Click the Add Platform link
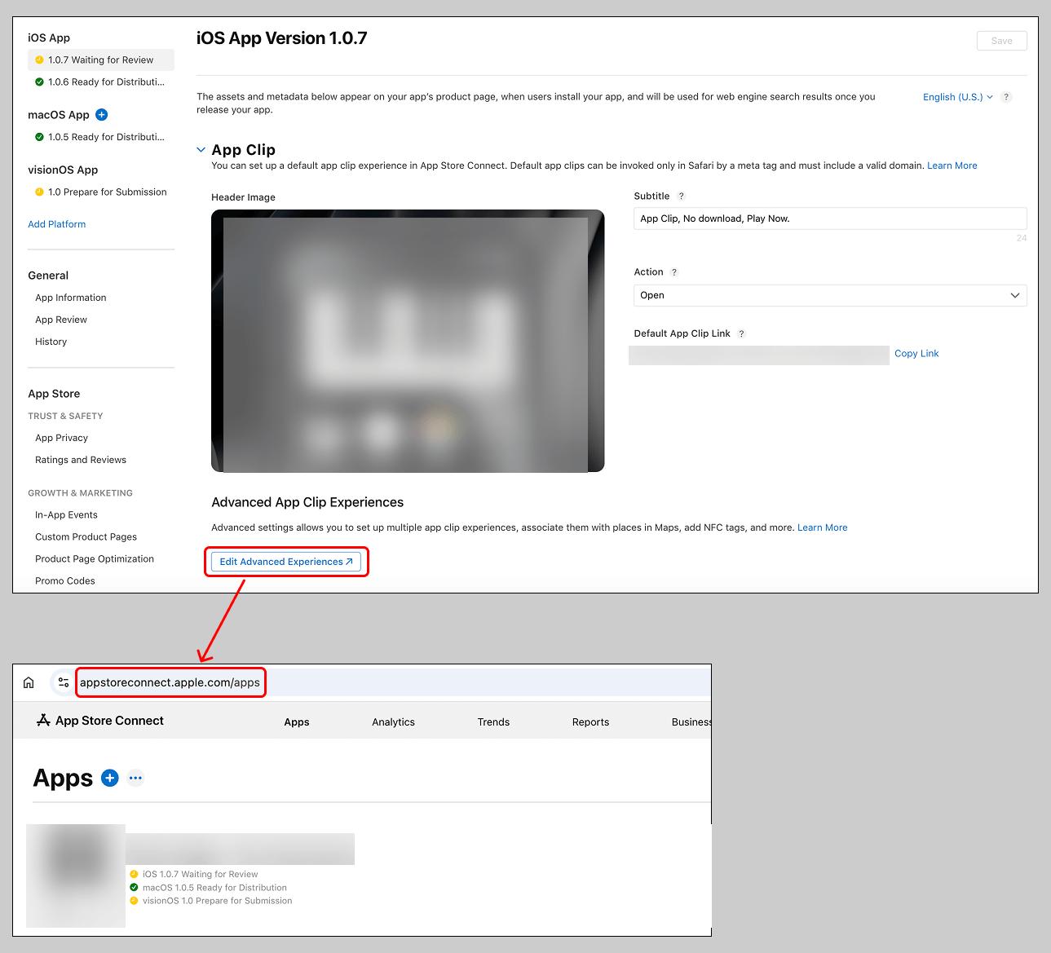The width and height of the screenshot is (1051, 953). pos(56,224)
